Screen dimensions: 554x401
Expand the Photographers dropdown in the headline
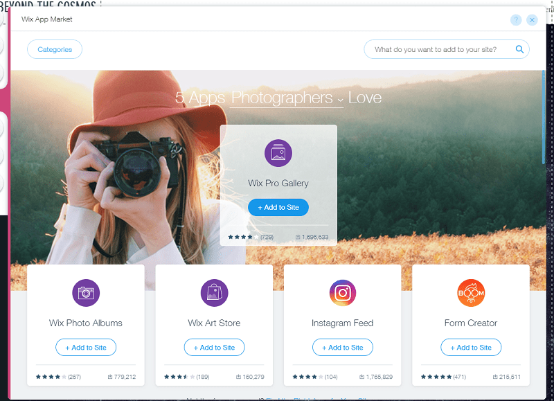287,98
